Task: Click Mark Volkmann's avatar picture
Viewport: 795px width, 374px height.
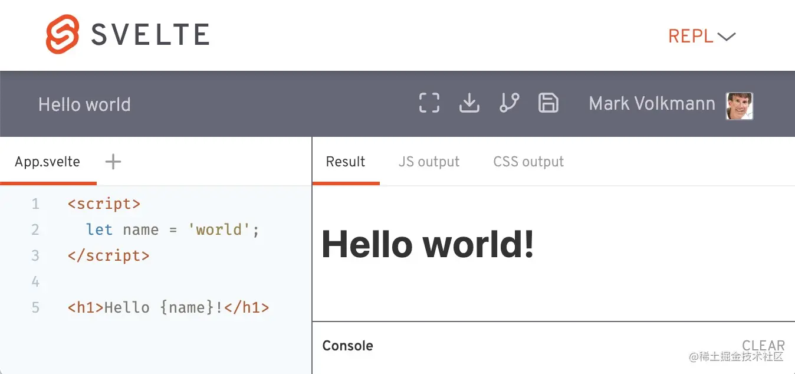Action: click(739, 106)
